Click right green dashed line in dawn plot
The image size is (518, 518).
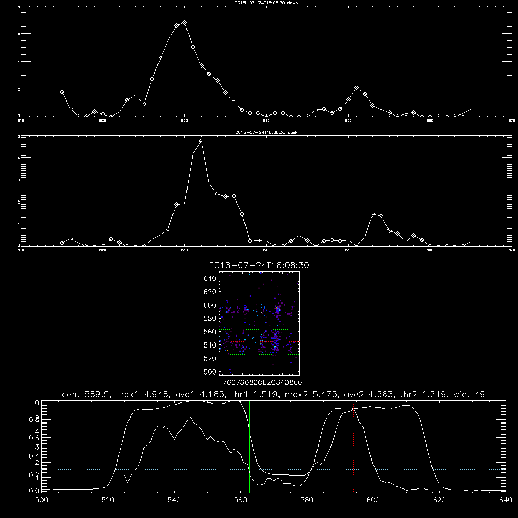(286, 61)
